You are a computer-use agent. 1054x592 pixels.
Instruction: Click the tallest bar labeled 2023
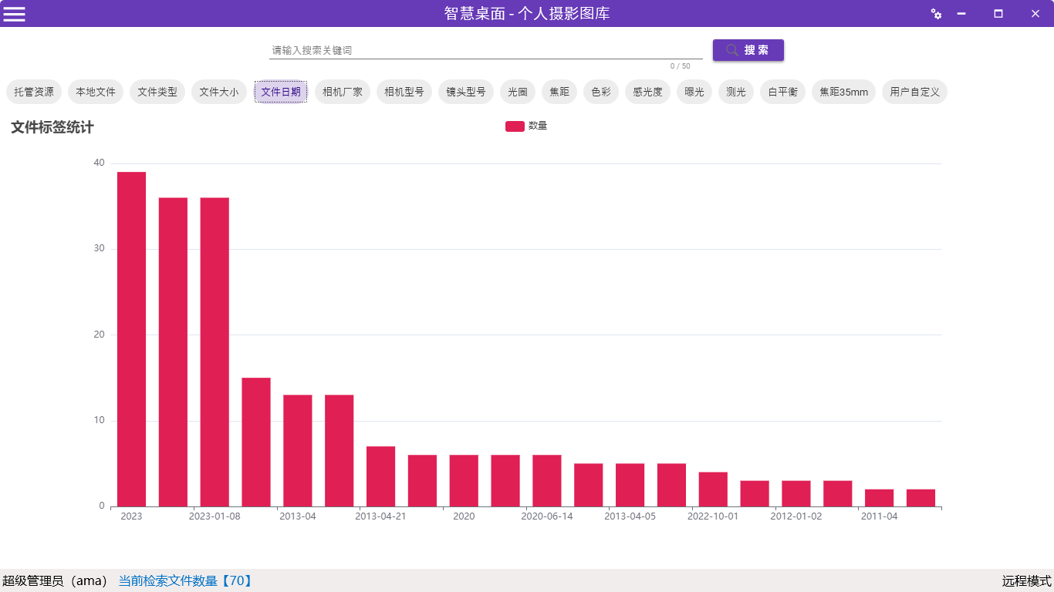point(131,339)
